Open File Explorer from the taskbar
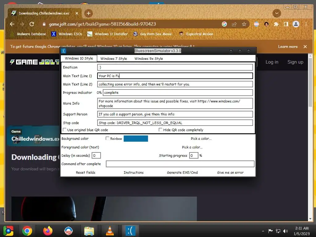Screen dimensions: 316x237 tap(89, 231)
